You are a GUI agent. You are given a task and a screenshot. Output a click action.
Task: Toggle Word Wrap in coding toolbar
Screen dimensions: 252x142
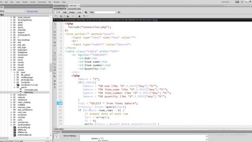pos(55,56)
